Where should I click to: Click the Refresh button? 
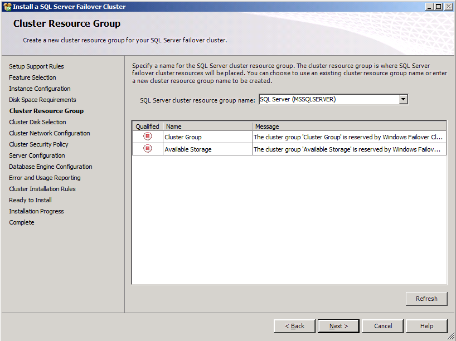[426, 299]
